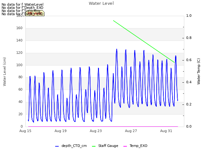
Task: Click the 0.8 right-axis tick label
Action: click(189, 38)
